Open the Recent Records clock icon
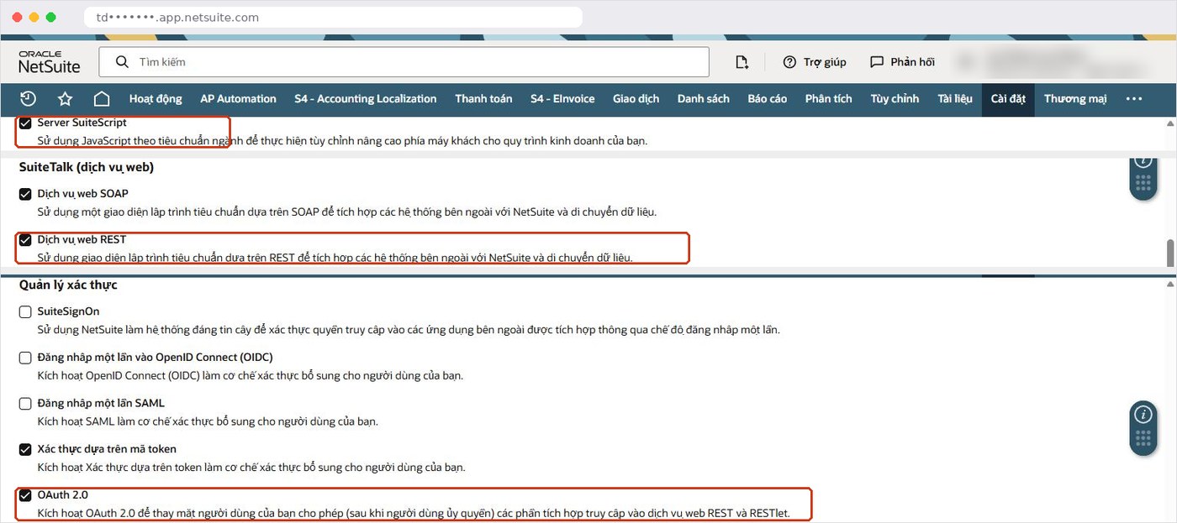 tap(28, 98)
